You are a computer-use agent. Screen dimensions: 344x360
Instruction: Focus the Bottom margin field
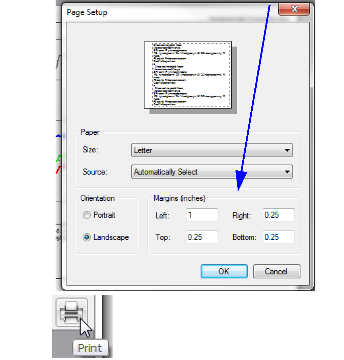(279, 237)
